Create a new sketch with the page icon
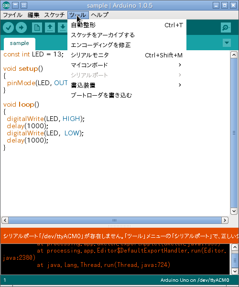 [37, 28]
